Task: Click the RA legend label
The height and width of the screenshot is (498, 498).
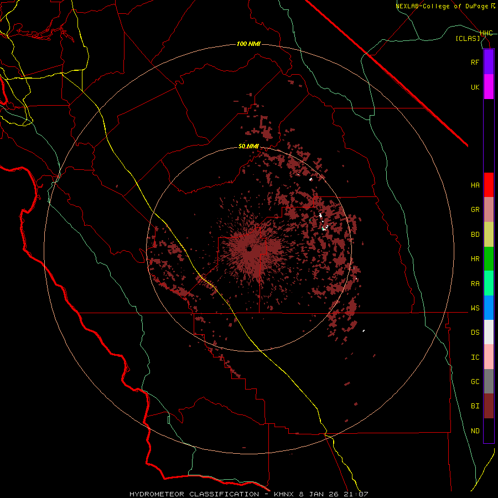Action: [x=475, y=284]
